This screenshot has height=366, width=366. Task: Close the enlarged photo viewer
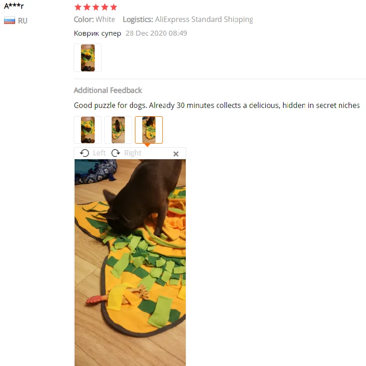click(x=176, y=154)
